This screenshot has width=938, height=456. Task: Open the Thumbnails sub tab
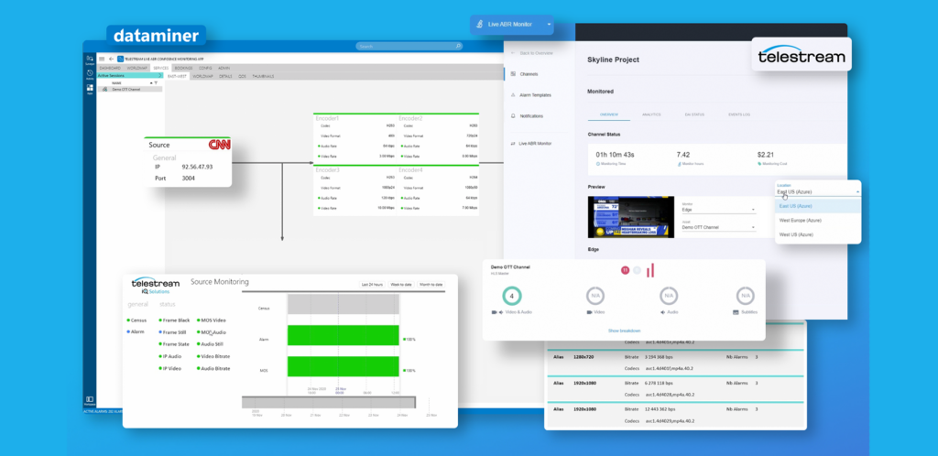click(263, 77)
